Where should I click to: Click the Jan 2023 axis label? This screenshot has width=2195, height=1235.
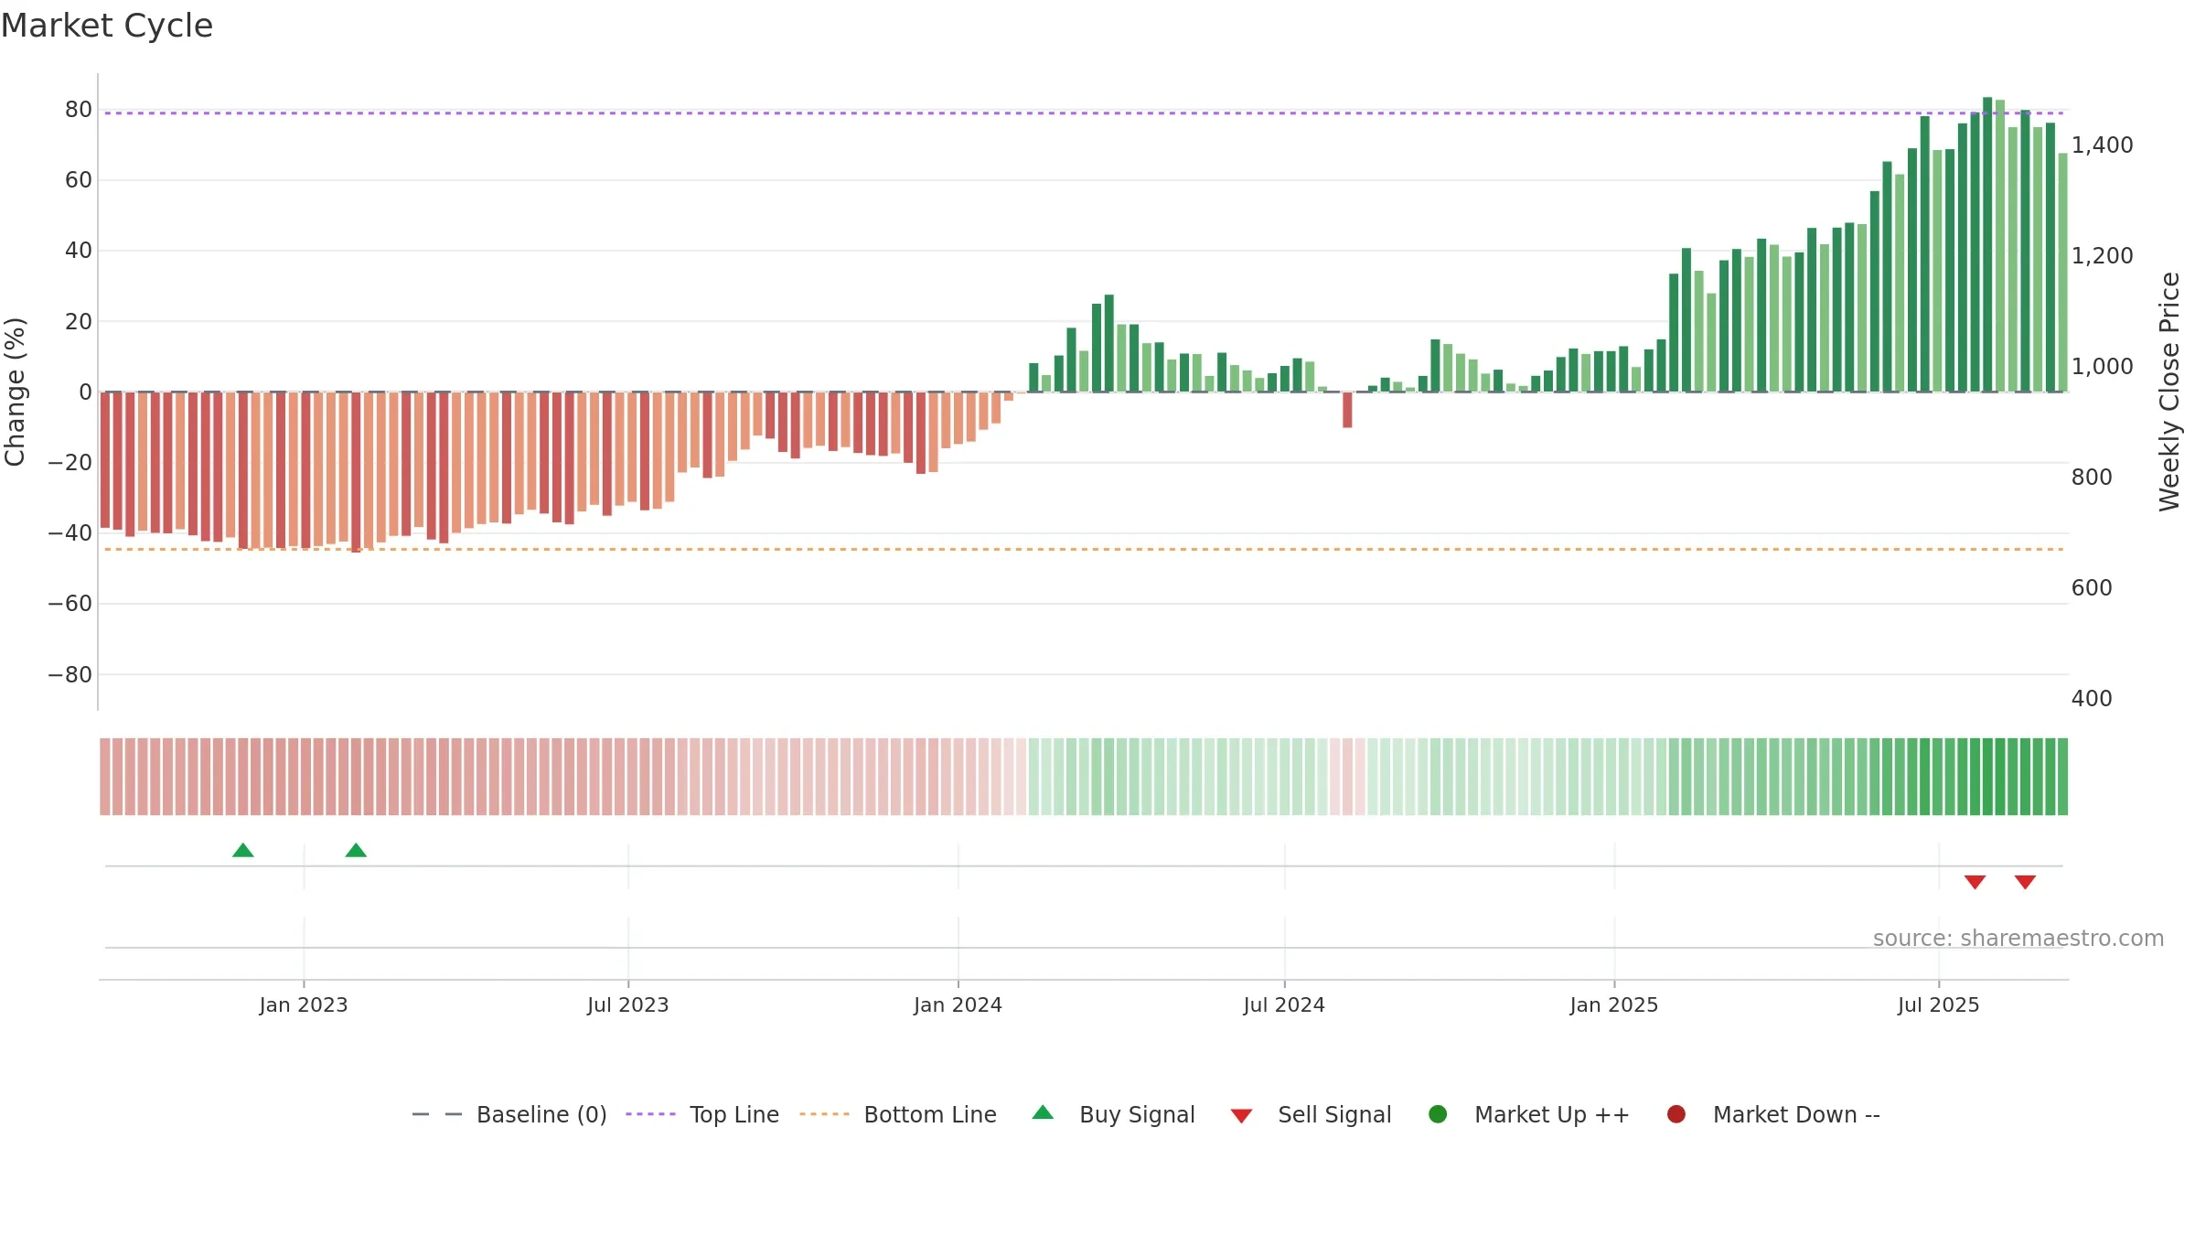pos(304,1005)
